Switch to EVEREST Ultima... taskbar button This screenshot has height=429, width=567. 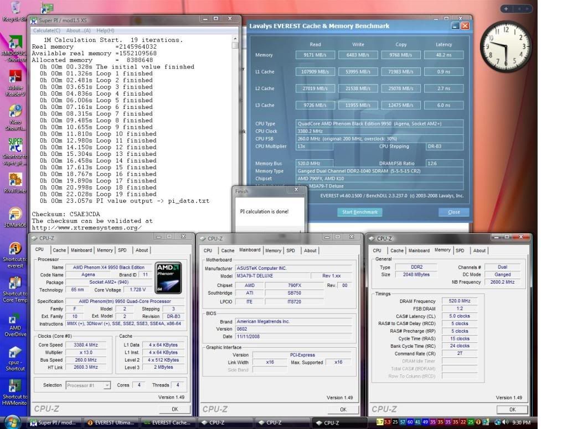pyautogui.click(x=111, y=422)
